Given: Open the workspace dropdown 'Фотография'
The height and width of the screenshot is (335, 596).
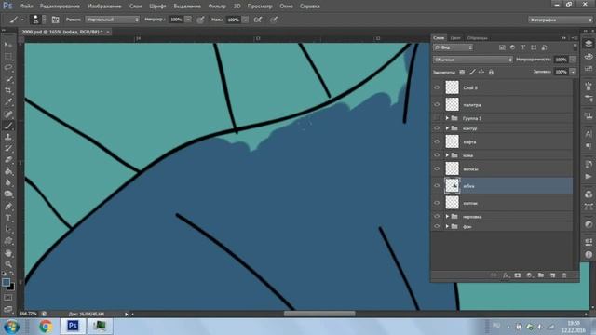Looking at the screenshot, I should [560, 20].
